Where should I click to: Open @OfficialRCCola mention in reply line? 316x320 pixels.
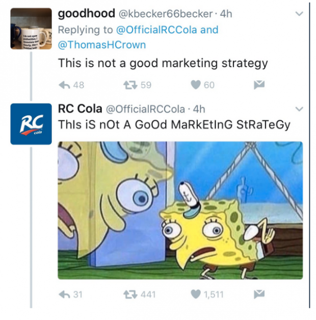click(x=156, y=30)
